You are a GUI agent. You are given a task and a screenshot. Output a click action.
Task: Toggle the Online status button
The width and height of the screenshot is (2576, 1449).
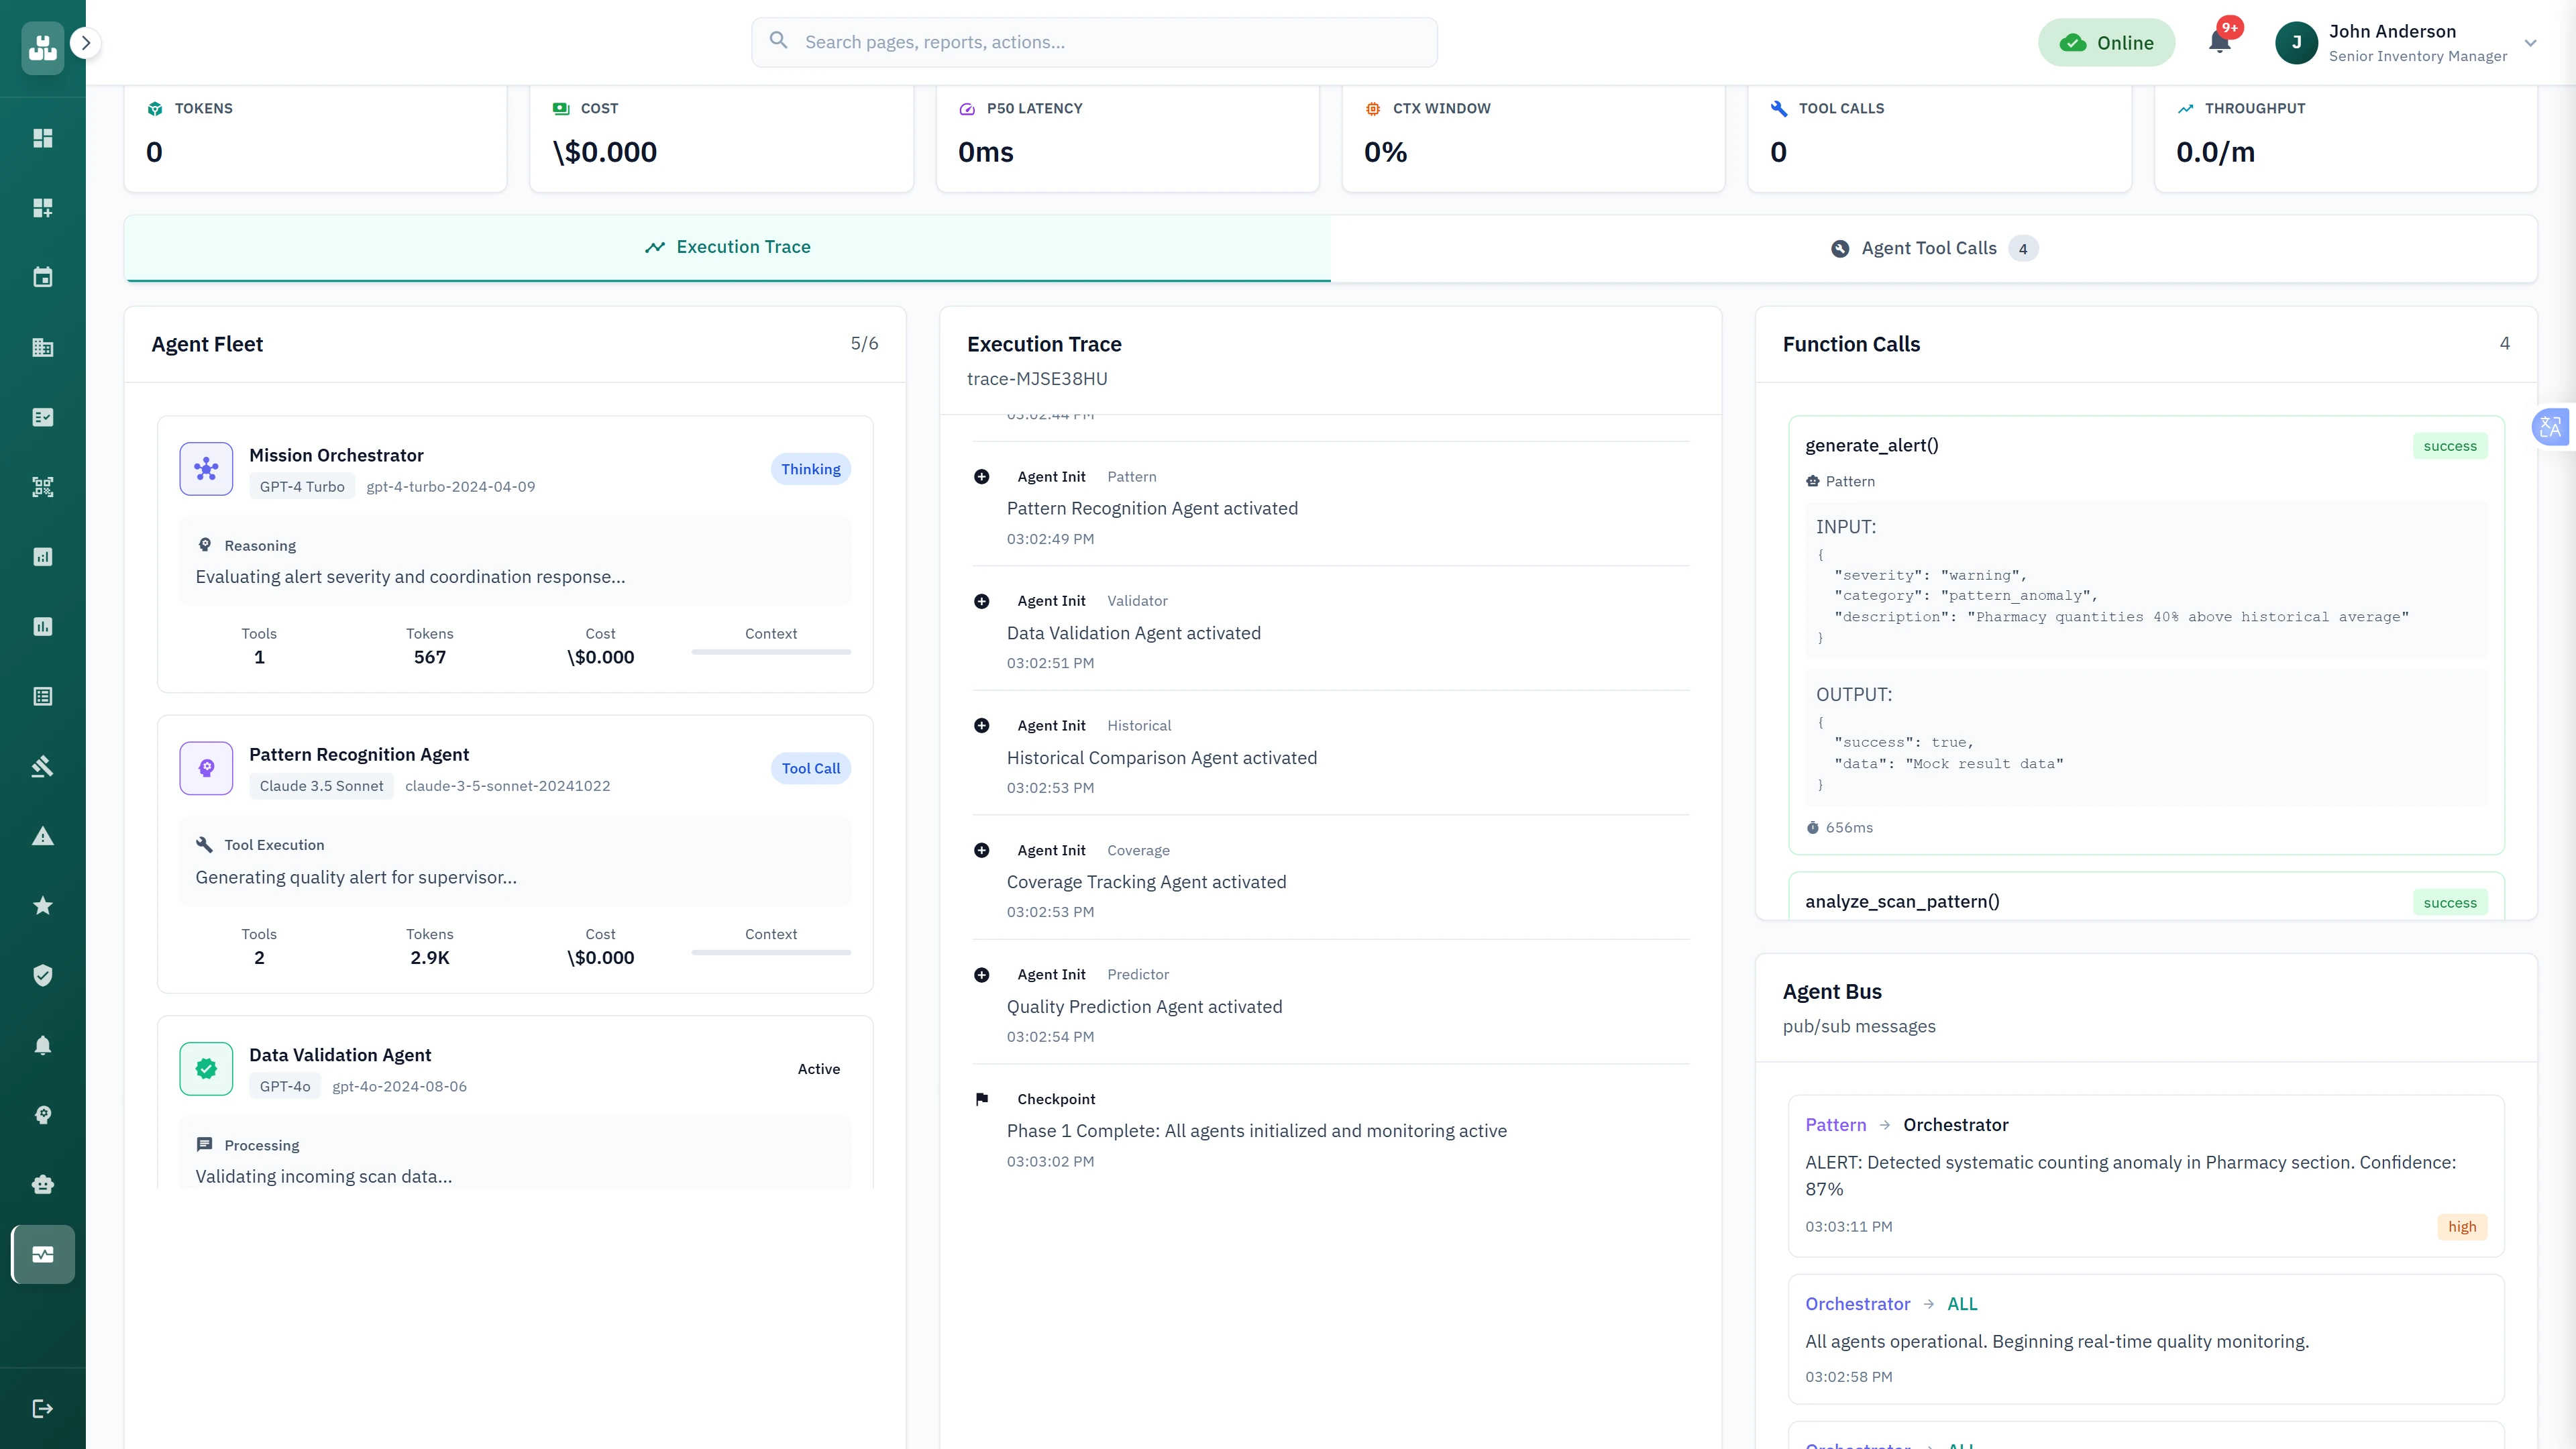[2106, 43]
